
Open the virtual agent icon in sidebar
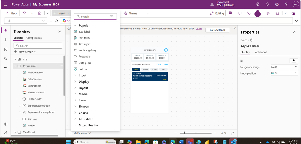pyautogui.click(x=5, y=133)
